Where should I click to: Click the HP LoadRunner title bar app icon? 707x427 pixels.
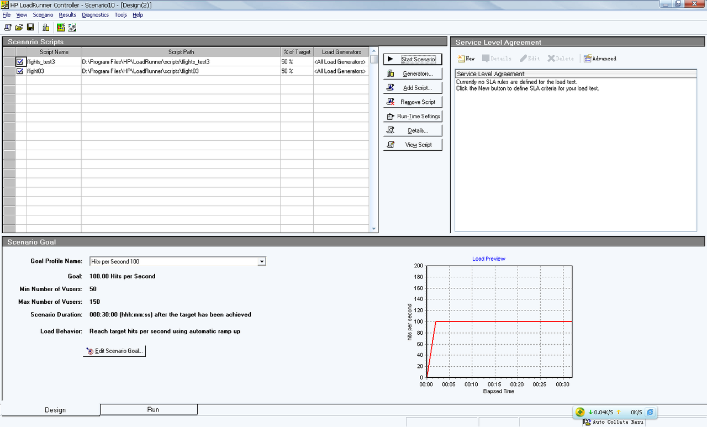[x=5, y=5]
